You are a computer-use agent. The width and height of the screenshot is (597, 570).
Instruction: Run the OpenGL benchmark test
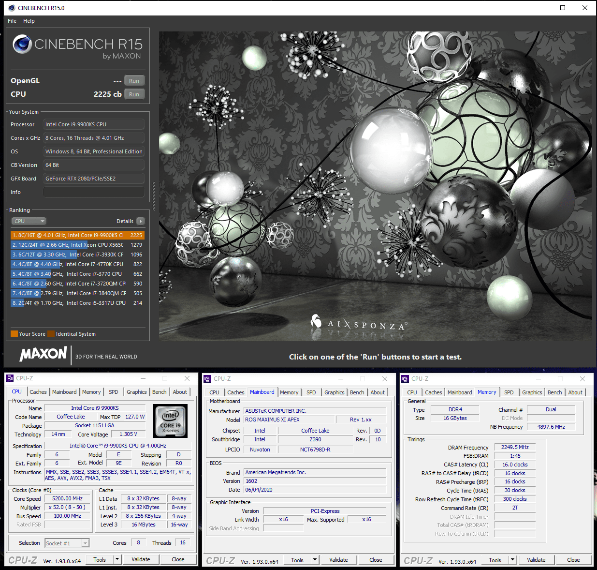point(134,81)
